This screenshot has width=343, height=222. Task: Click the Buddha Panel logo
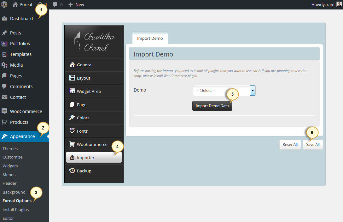point(94,42)
